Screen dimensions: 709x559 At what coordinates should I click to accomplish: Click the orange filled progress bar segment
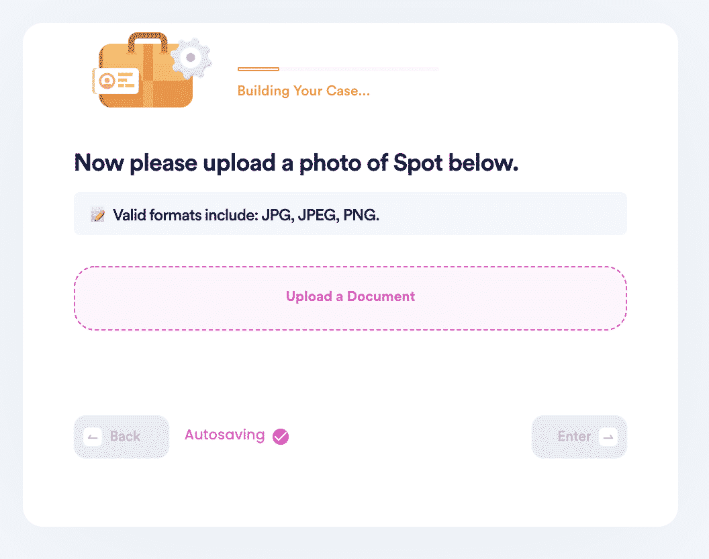[x=258, y=69]
